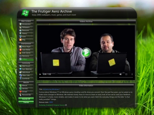The height and width of the screenshot is (115, 154).
Task: Open the Guestbook icon
Action: pyautogui.click(x=20, y=79)
